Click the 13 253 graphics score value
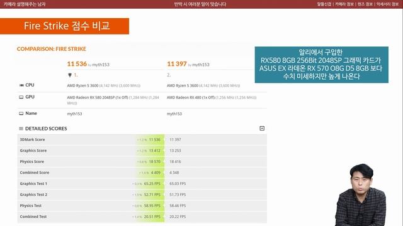This screenshot has width=403, height=226. point(175,151)
